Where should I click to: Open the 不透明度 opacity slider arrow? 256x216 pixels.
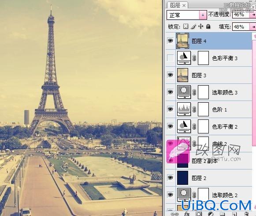tap(253, 14)
